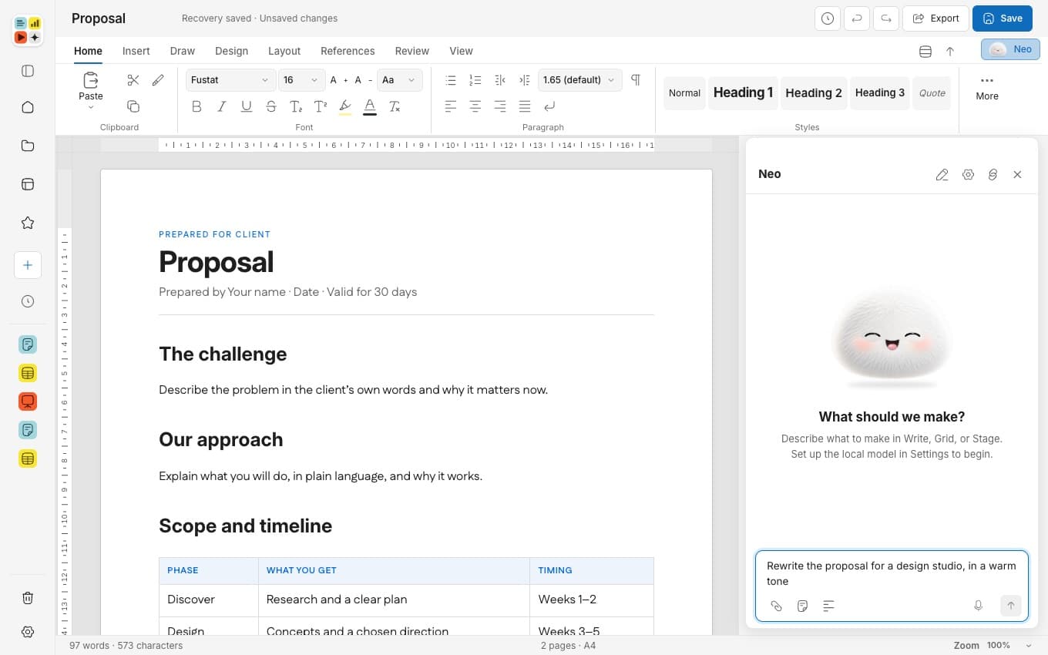Toggle paragraph marks pilcrow

636,80
